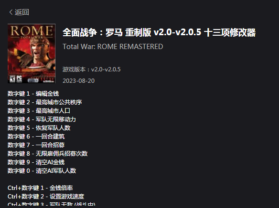
Task: Select the Total War: ROME REMASTERED subtitle
Action: (x=113, y=47)
